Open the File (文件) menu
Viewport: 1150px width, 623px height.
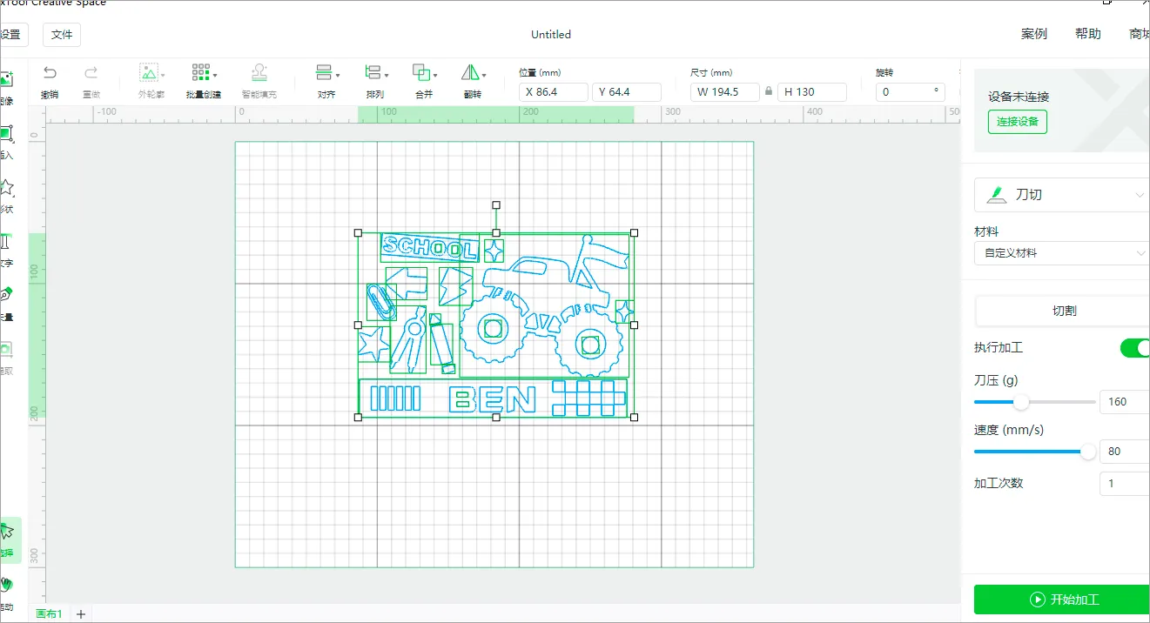(x=62, y=35)
